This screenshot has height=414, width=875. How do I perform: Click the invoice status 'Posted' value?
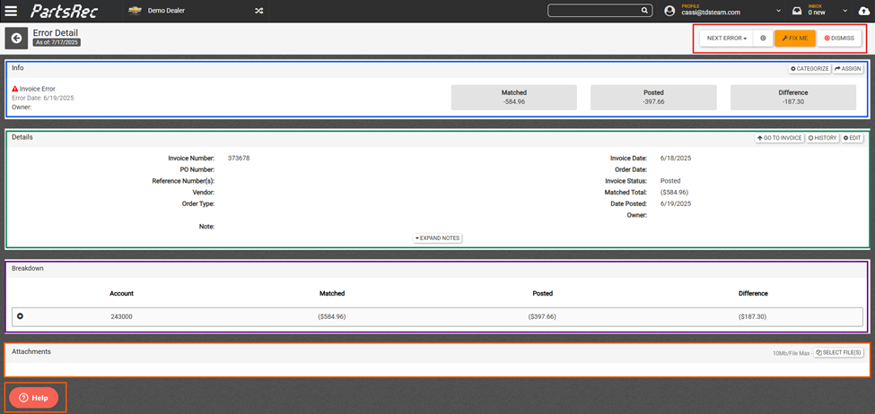click(x=670, y=181)
